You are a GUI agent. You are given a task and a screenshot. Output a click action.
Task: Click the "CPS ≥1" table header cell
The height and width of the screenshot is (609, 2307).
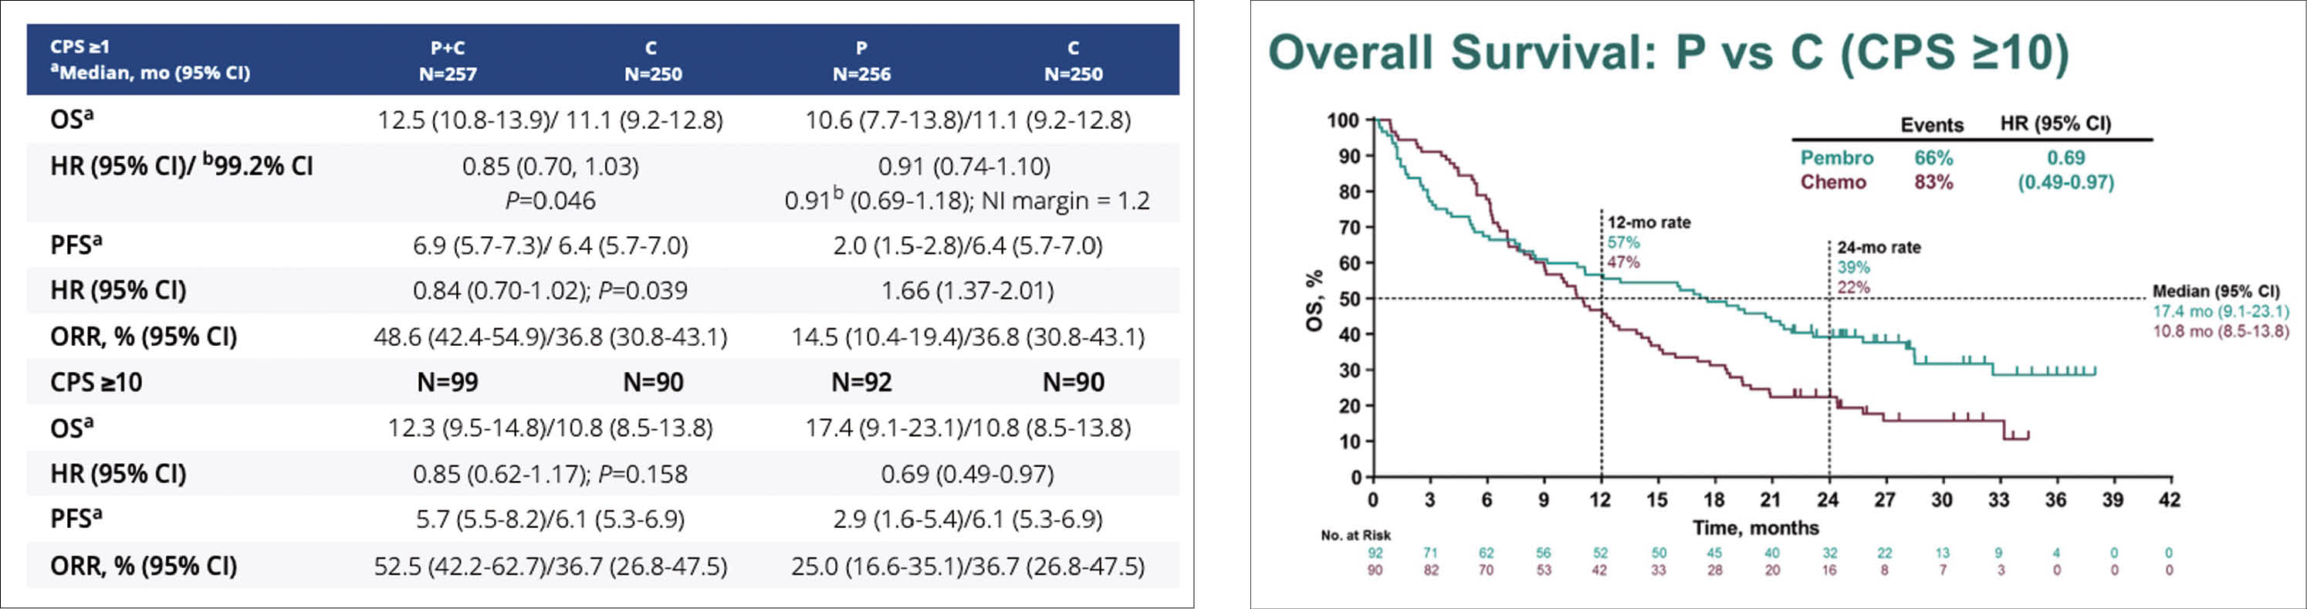[x=79, y=46]
